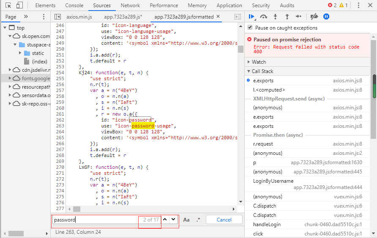Switch to the Network tab

pyautogui.click(x=130, y=5)
